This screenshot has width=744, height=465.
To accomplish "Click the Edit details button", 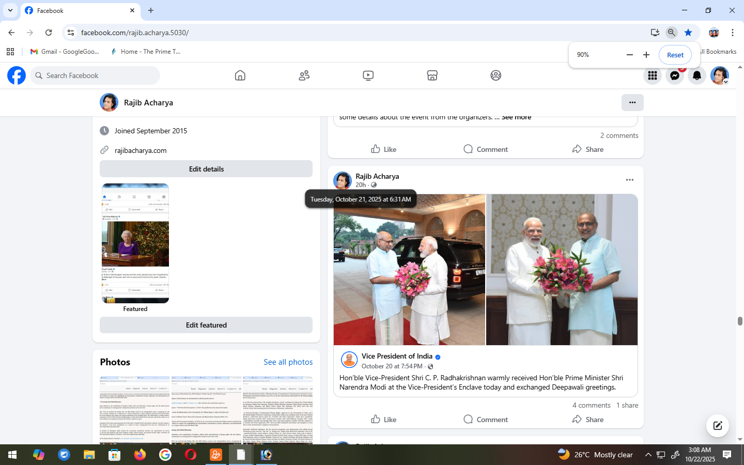I will point(206,169).
